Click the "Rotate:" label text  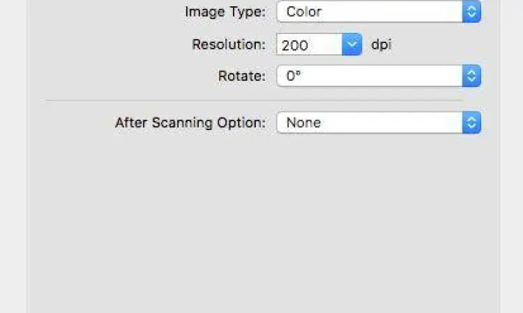pos(242,76)
